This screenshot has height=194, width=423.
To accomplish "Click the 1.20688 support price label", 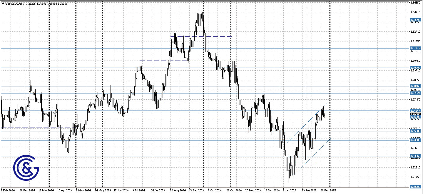I will coord(416,186).
